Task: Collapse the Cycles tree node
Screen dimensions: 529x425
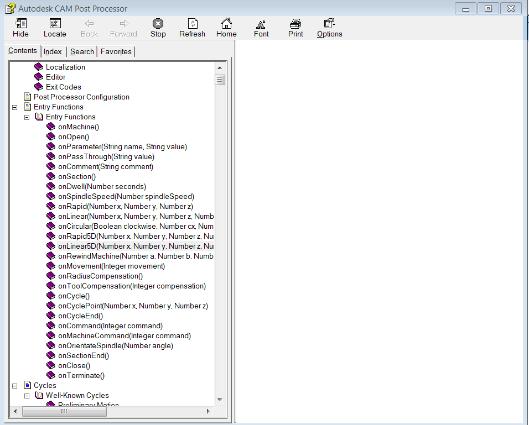Action: (x=14, y=385)
